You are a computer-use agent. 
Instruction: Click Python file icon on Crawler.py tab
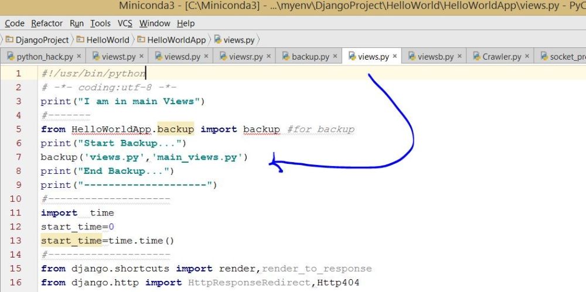pyautogui.click(x=476, y=56)
